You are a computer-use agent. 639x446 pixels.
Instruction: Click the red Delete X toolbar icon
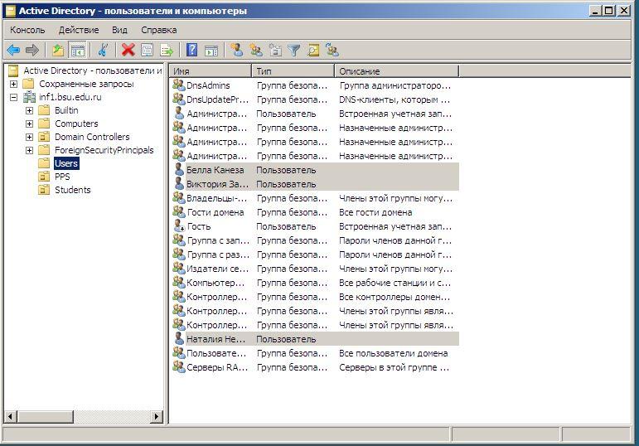click(x=128, y=51)
